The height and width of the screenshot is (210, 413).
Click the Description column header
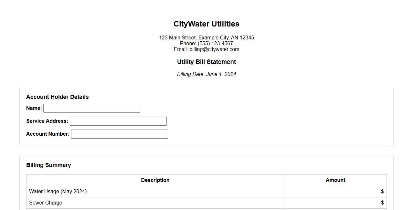(x=155, y=180)
